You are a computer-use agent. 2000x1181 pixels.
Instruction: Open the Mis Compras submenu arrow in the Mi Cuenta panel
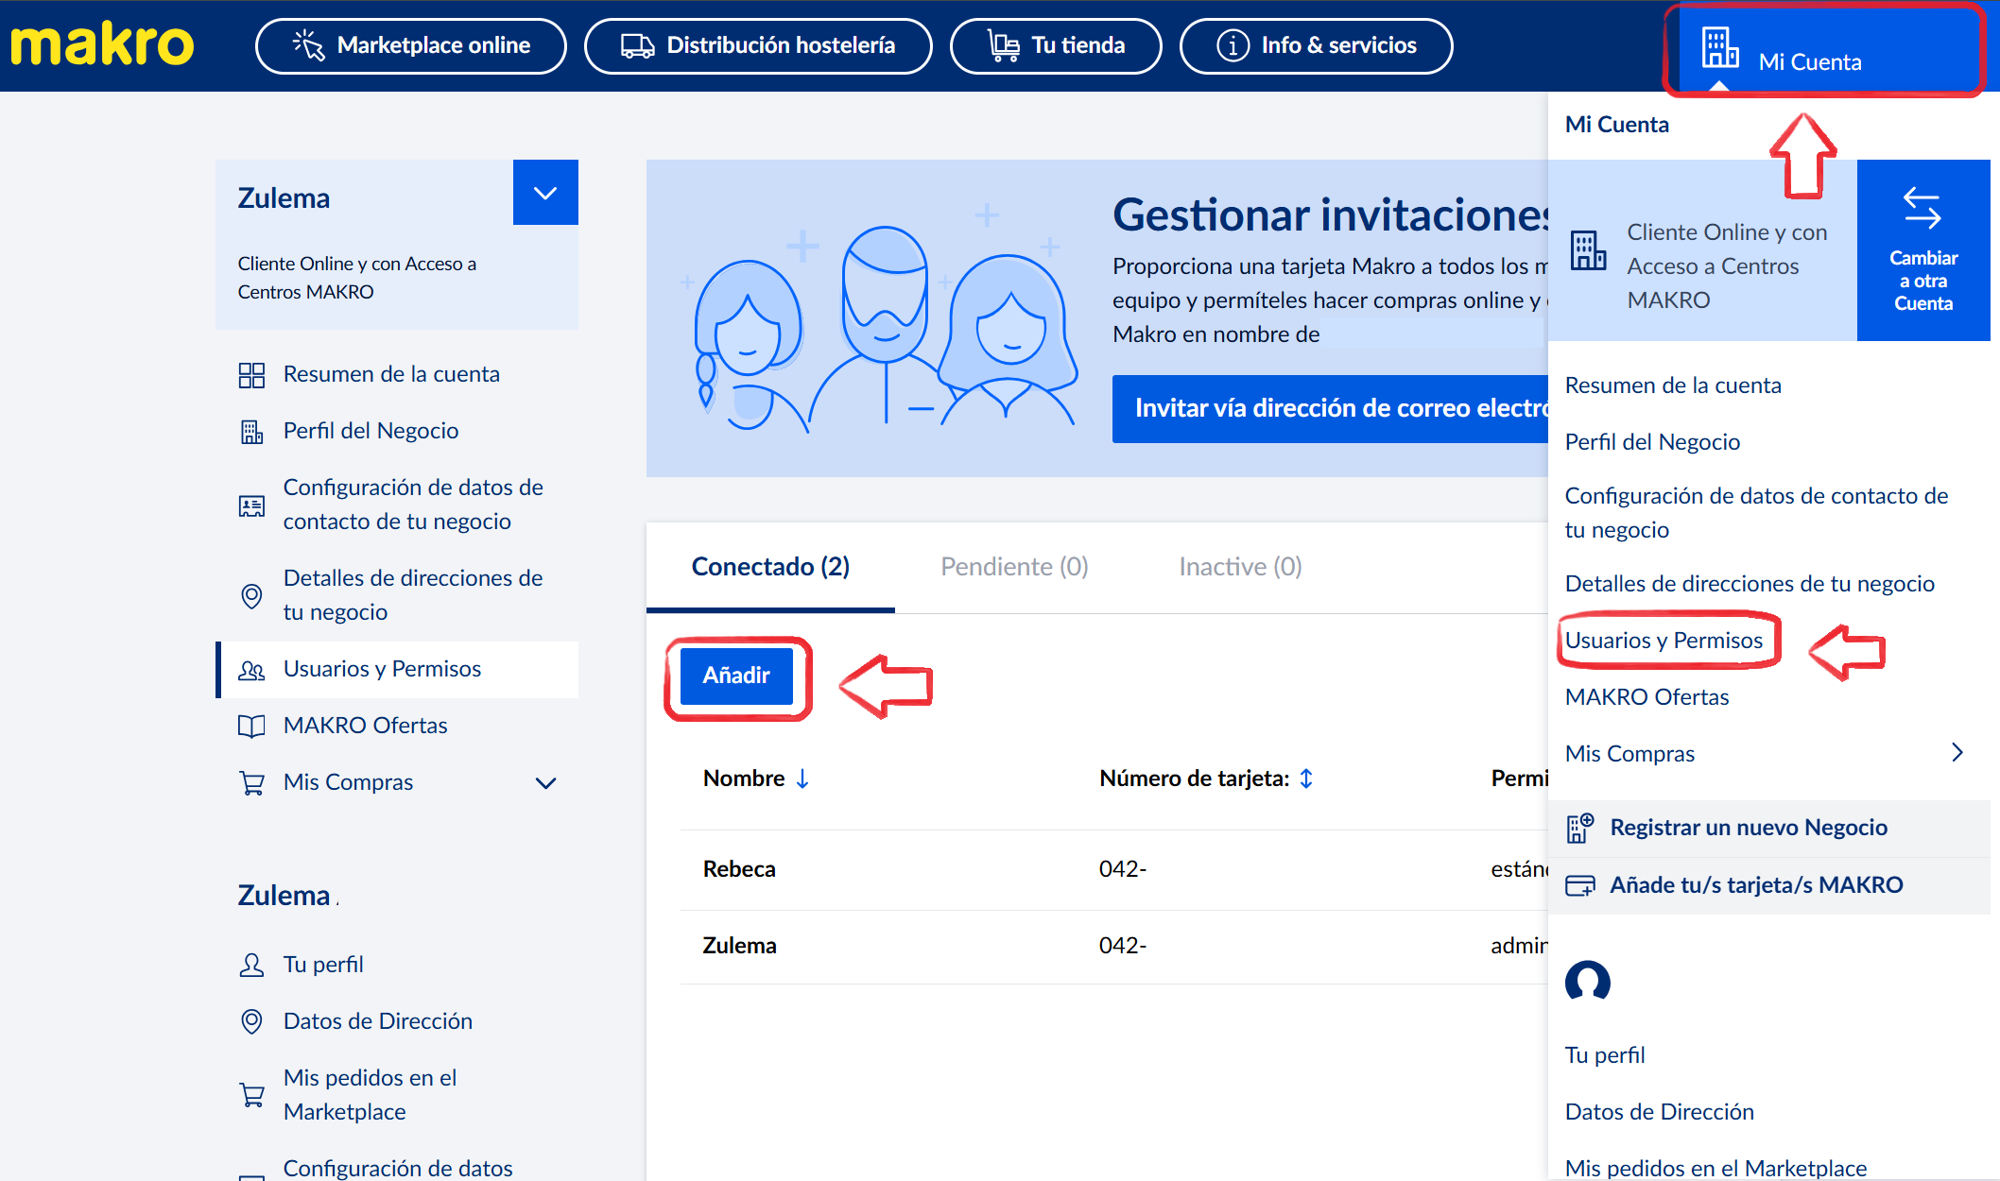[x=1957, y=752]
